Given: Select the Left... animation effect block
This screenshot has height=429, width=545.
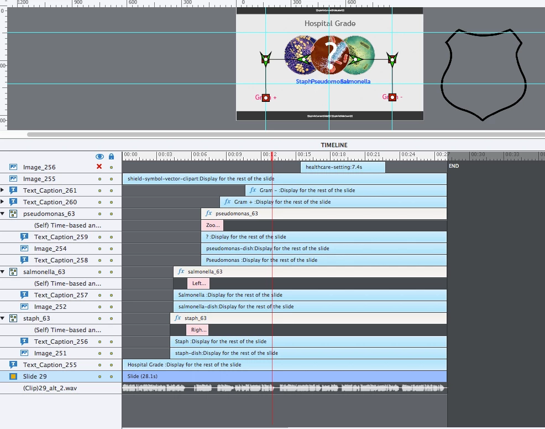Looking at the screenshot, I should coord(198,283).
